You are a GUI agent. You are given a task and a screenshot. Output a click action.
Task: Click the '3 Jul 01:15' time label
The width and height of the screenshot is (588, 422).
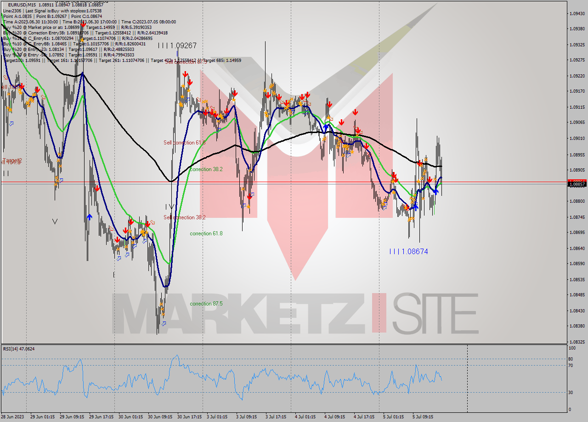(217, 417)
